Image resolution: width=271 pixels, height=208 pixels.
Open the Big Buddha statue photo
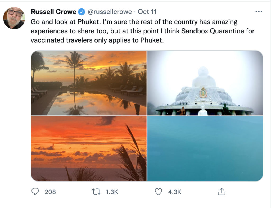click(205, 83)
